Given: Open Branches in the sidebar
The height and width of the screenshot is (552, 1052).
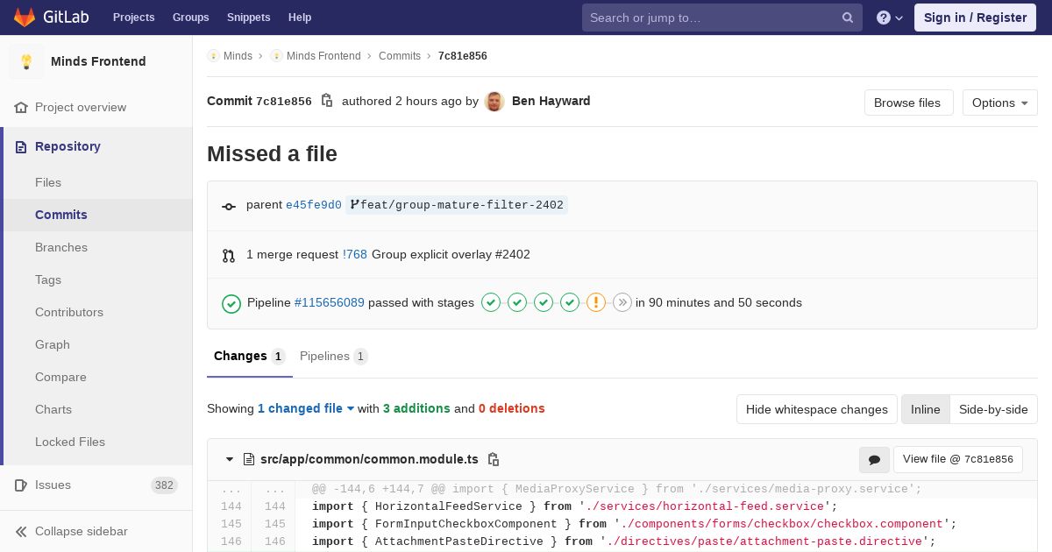Looking at the screenshot, I should pos(96,247).
